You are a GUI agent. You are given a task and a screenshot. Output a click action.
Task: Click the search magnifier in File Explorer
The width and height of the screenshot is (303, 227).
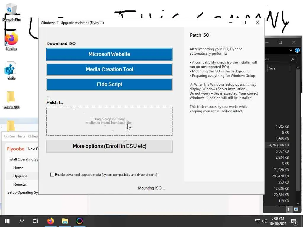(x=293, y=59)
